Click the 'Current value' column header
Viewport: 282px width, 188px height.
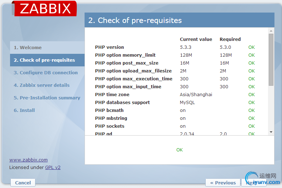tap(196, 39)
